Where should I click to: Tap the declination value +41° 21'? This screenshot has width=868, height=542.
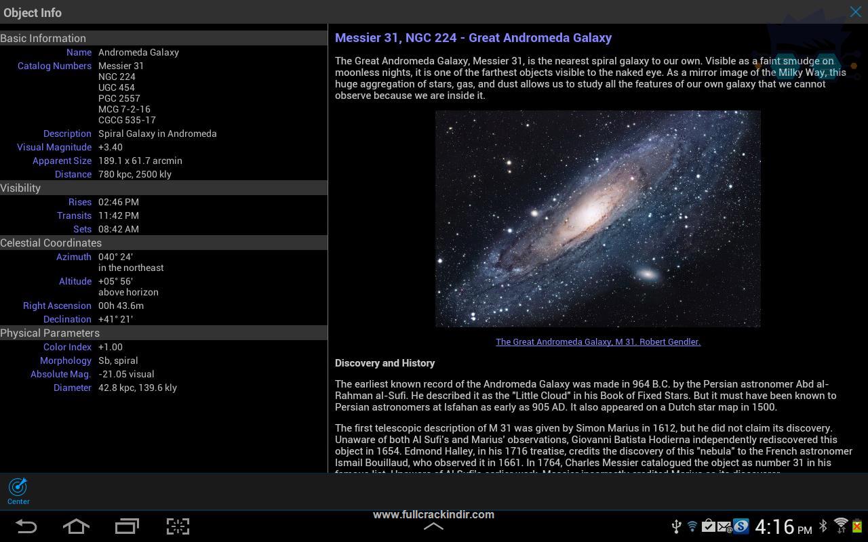115,319
